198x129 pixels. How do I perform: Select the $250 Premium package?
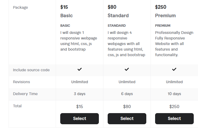point(174,119)
